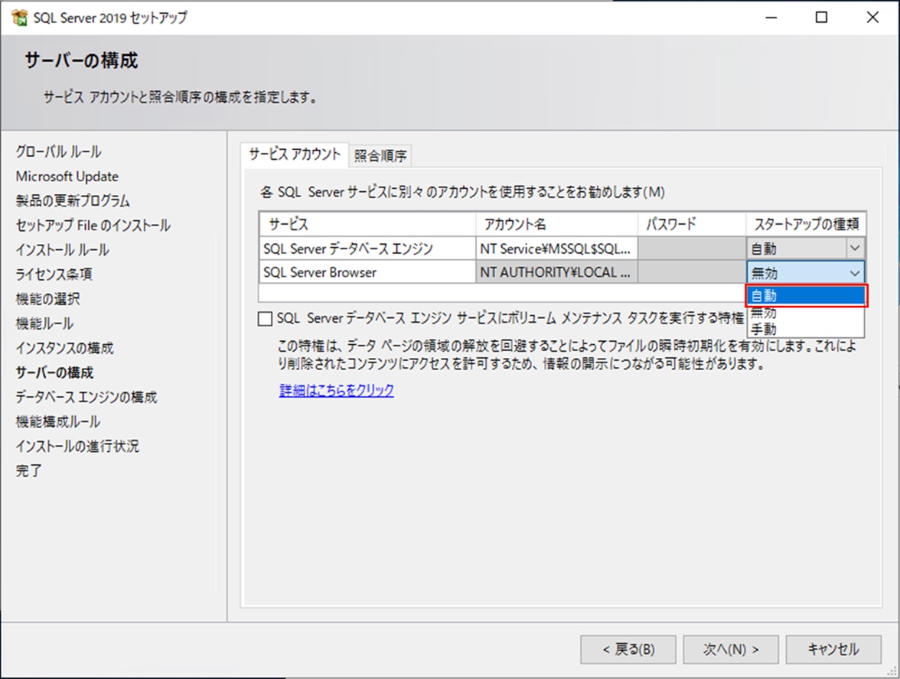The width and height of the screenshot is (900, 679).
Task: Open the 詳細はこちらをクリック link
Action: click(337, 391)
